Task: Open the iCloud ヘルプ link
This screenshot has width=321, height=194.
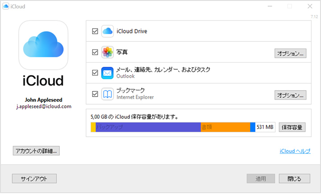Action: point(295,151)
